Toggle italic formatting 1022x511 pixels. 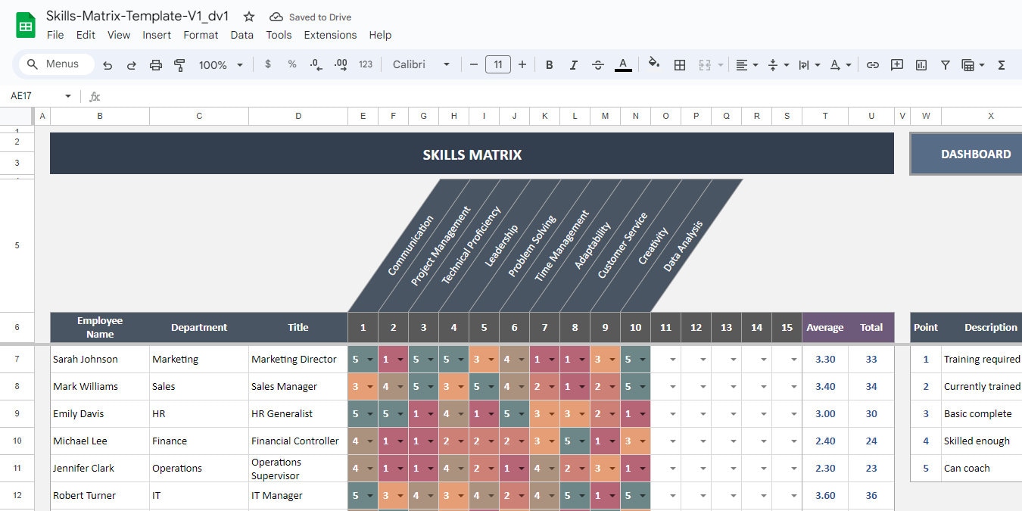pyautogui.click(x=574, y=65)
